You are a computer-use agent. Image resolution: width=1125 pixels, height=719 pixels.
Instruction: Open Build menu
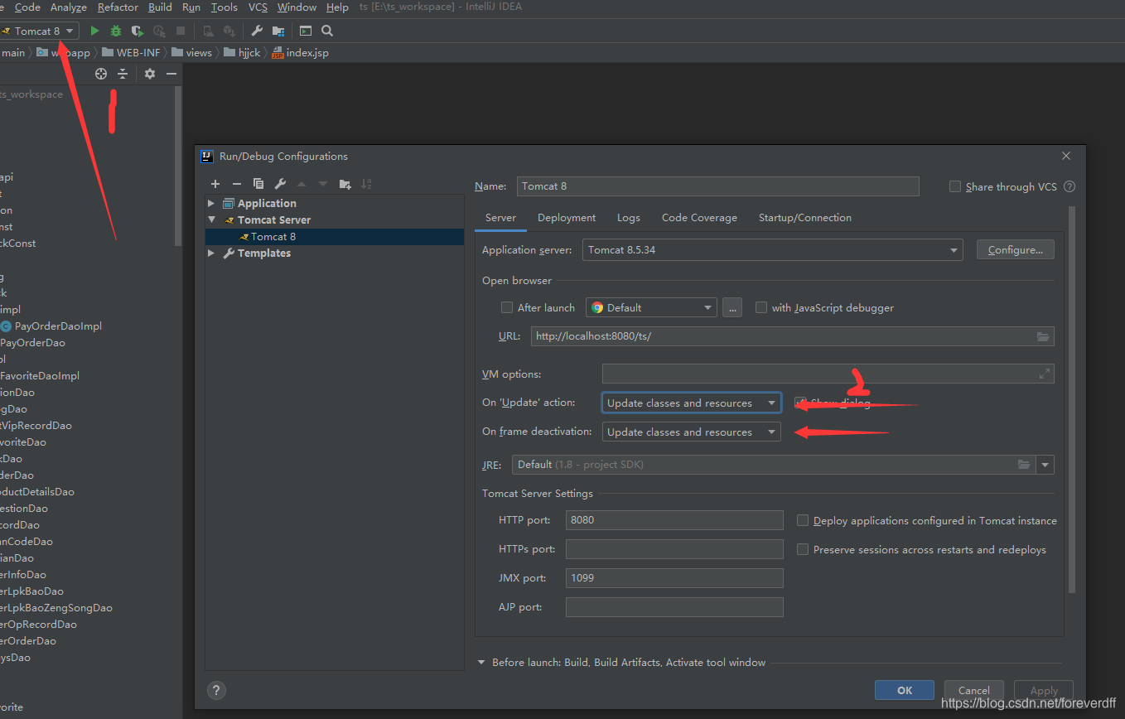[x=160, y=7]
